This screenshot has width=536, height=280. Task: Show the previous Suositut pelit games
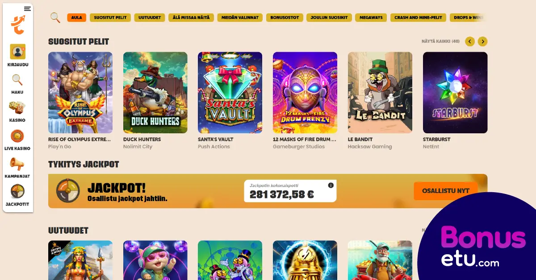[469, 41]
